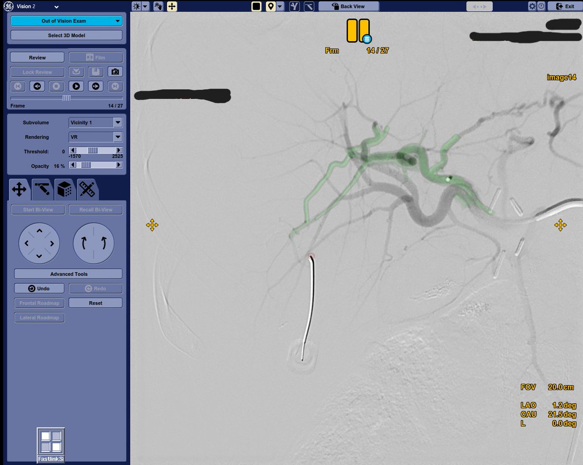Switch to Back View

click(x=348, y=6)
